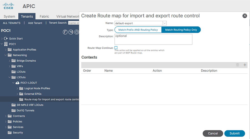Click the Name column header in Contexts
Viewport: 250px width, 139px height.
tap(109, 71)
